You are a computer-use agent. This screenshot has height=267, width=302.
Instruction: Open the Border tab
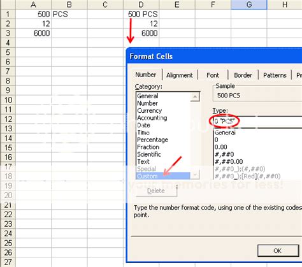click(243, 75)
